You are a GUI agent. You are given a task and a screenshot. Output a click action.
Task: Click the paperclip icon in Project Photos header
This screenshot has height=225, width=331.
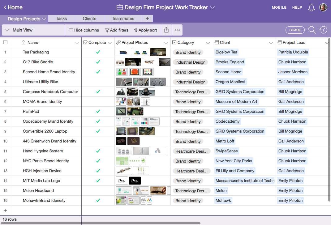click(118, 42)
